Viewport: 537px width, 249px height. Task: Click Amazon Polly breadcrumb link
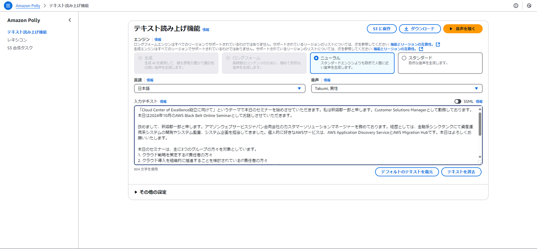coord(28,6)
